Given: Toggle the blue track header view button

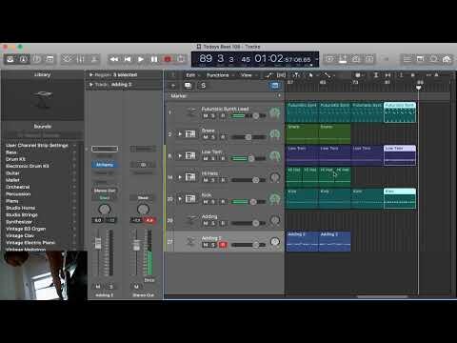Looking at the screenshot, I should (275, 86).
